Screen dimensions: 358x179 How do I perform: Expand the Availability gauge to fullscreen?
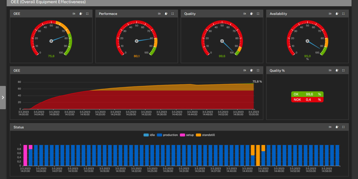[x=343, y=13]
